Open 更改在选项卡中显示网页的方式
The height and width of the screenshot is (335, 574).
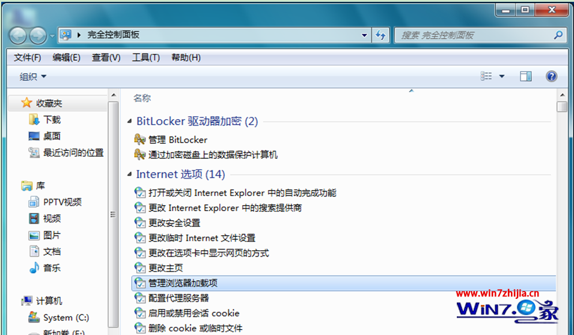coord(209,253)
